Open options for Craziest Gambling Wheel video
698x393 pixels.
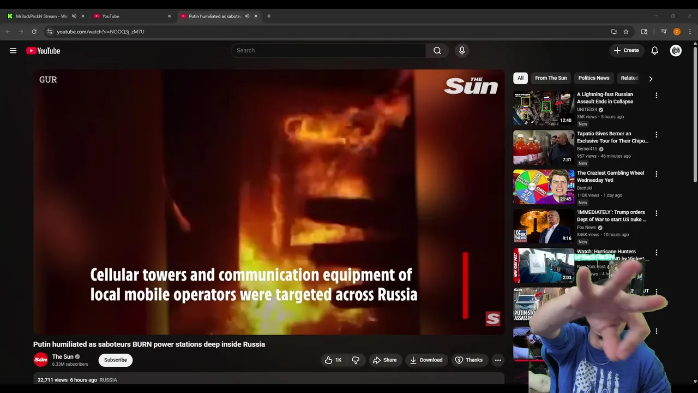(657, 174)
